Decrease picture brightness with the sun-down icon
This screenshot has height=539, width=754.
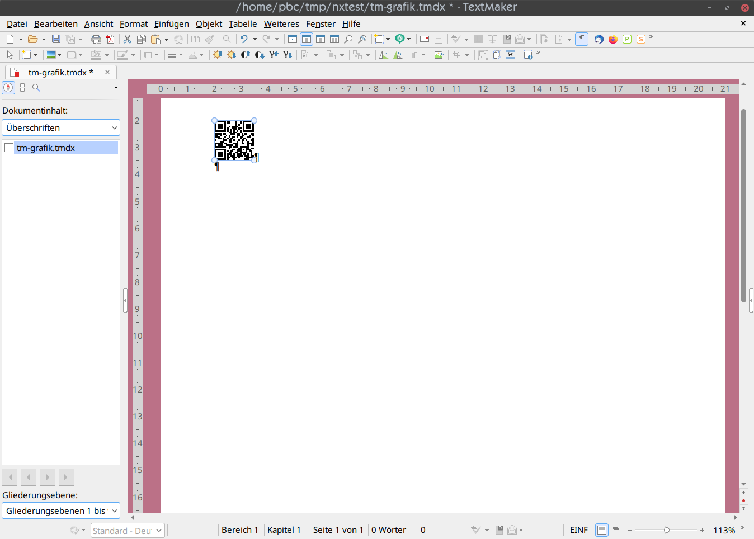click(x=232, y=55)
